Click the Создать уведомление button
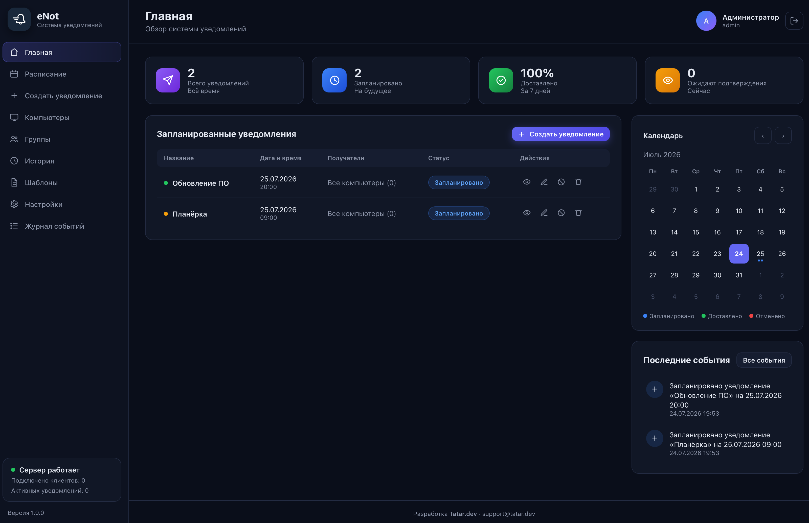 tap(561, 134)
